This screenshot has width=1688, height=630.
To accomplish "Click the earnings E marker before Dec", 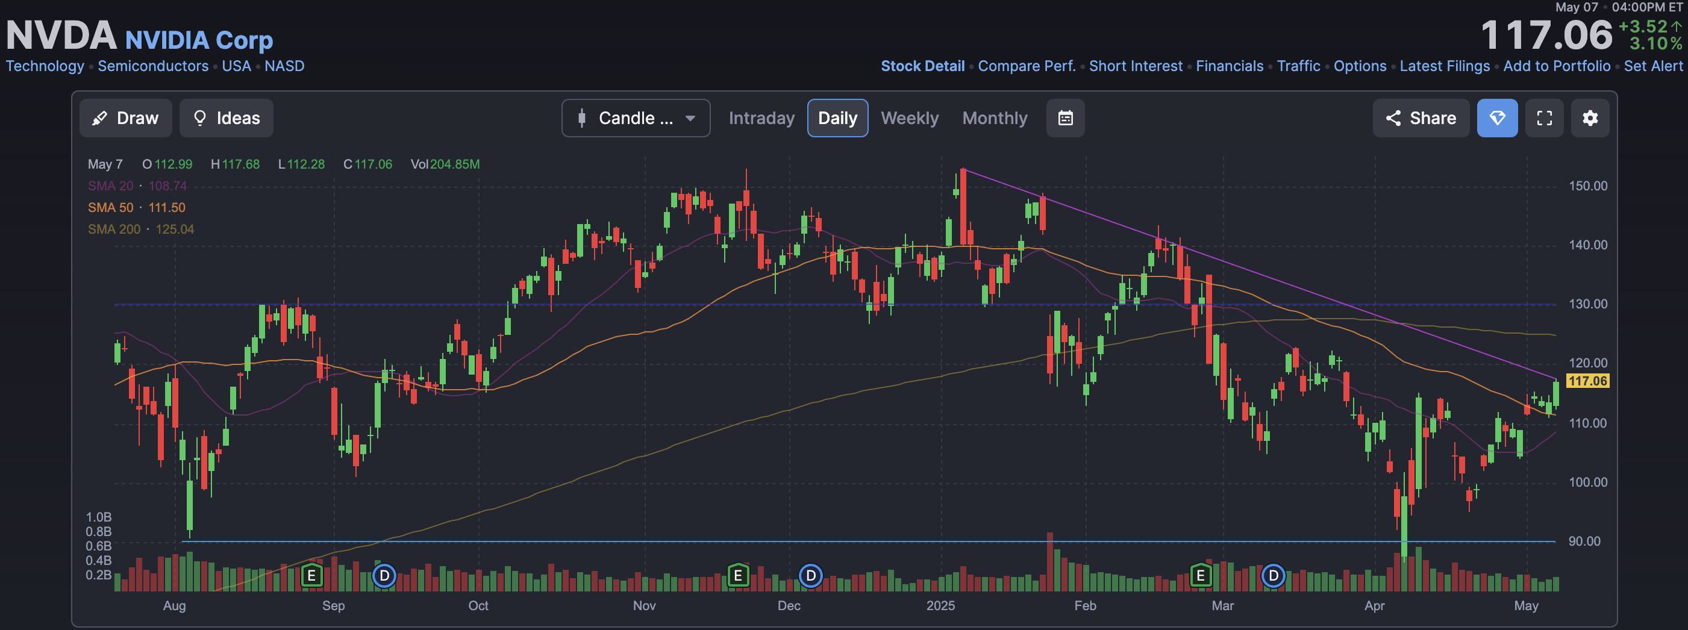I will click(738, 576).
